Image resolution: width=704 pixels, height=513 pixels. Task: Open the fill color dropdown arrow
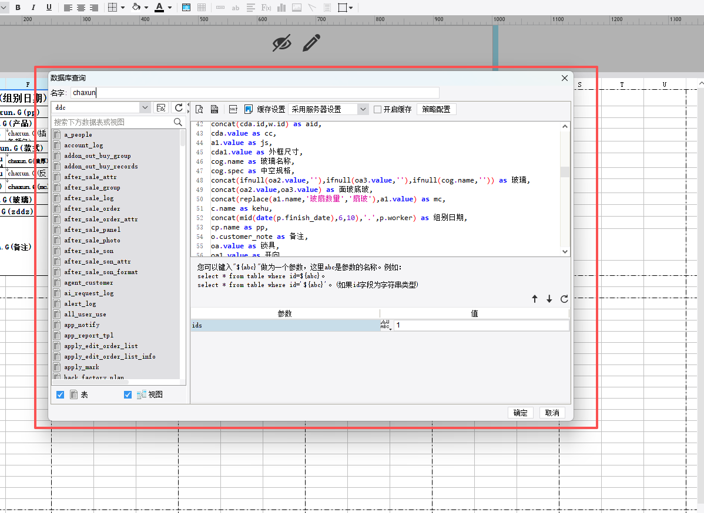[x=146, y=8]
